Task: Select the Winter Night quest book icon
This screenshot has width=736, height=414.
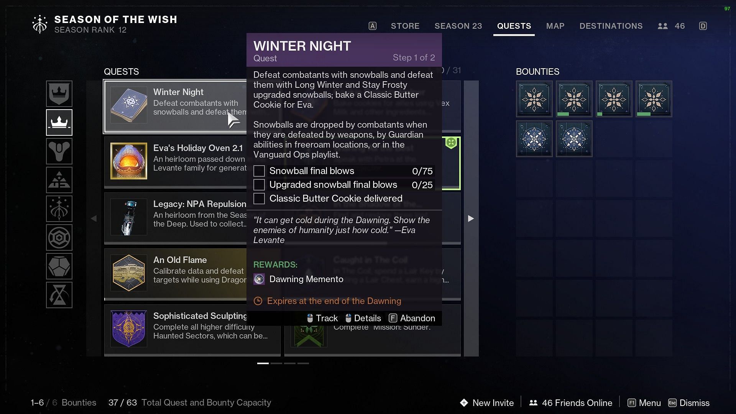Action: pos(128,105)
